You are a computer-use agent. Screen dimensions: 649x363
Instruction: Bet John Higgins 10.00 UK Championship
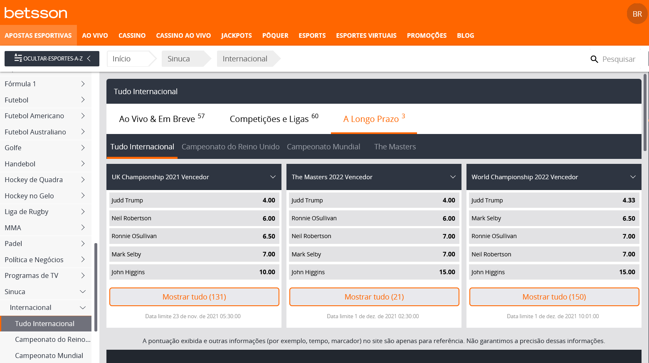194,272
